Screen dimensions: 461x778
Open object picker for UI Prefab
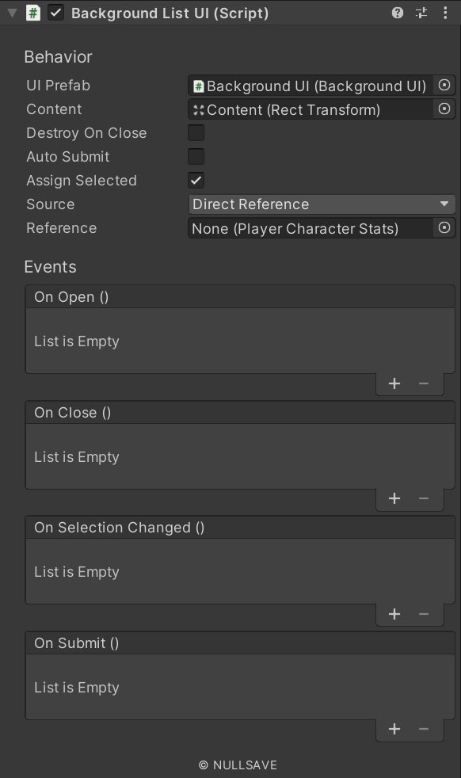point(444,86)
